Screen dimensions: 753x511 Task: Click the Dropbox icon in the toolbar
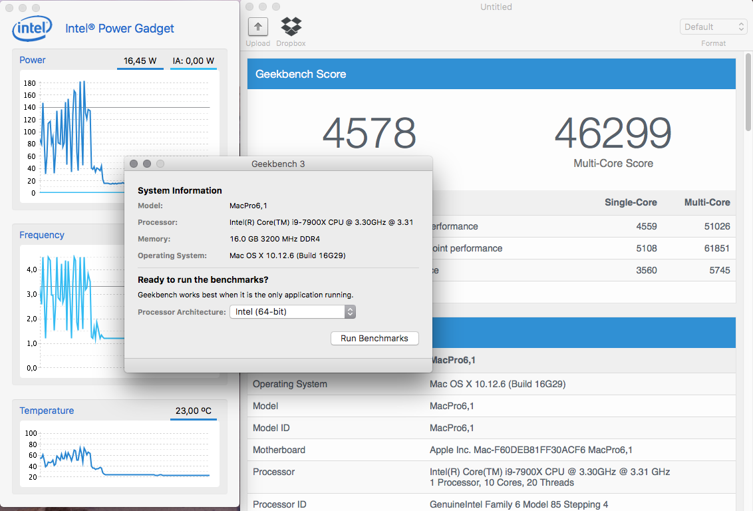click(x=291, y=27)
